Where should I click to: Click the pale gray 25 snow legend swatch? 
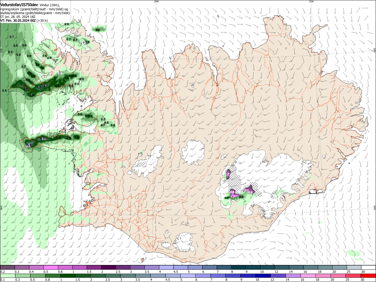pos(354,267)
